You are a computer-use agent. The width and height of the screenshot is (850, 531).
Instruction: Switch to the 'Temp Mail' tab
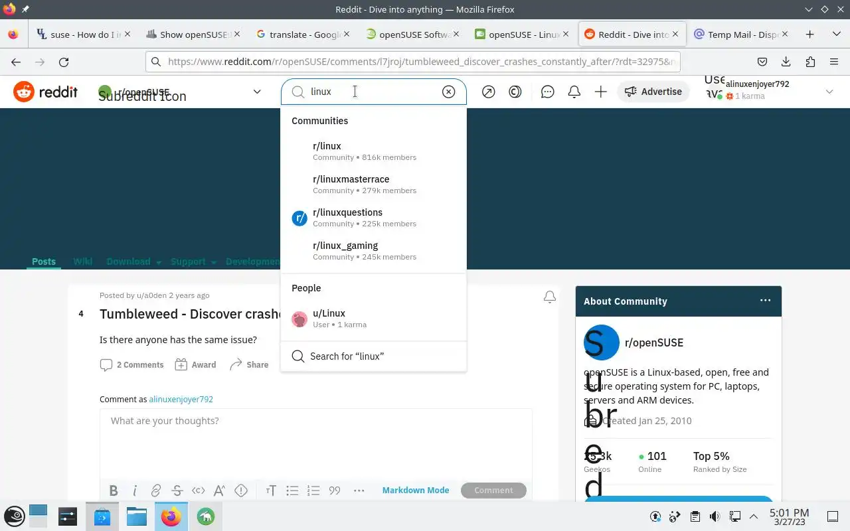pos(741,35)
